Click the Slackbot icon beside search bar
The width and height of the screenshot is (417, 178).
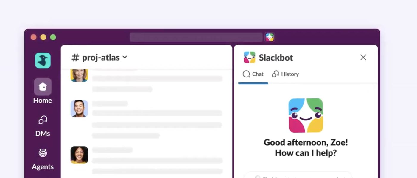tap(270, 37)
